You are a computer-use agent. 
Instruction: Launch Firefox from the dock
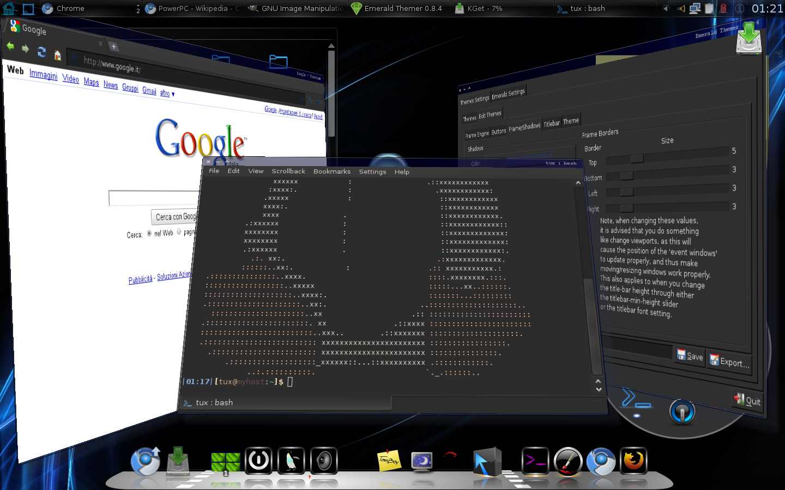click(633, 461)
